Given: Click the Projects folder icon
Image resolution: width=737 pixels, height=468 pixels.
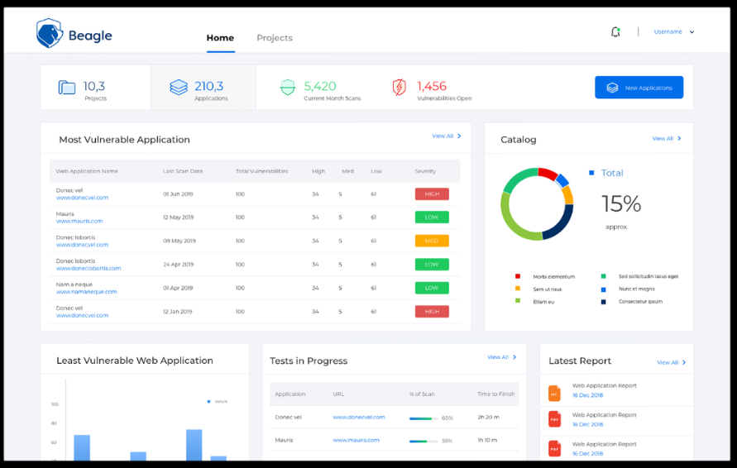Looking at the screenshot, I should point(67,87).
